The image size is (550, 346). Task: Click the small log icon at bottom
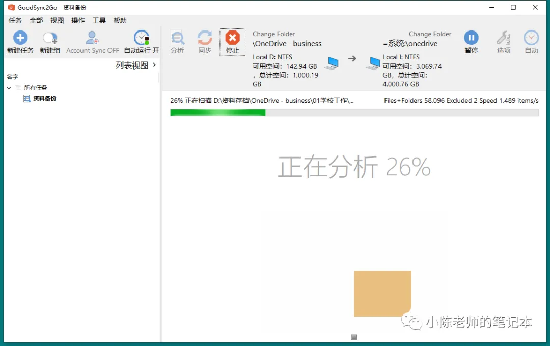tap(354, 337)
